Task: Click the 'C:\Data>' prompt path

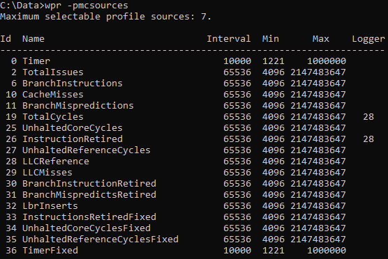Action: click(22, 6)
